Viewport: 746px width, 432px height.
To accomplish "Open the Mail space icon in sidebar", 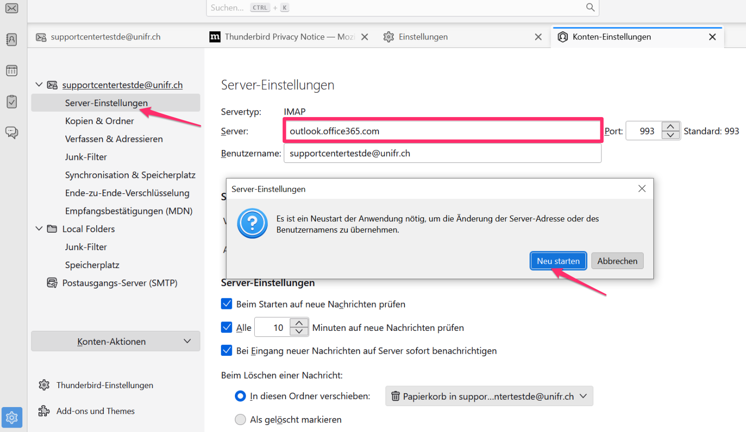I will pos(12,8).
